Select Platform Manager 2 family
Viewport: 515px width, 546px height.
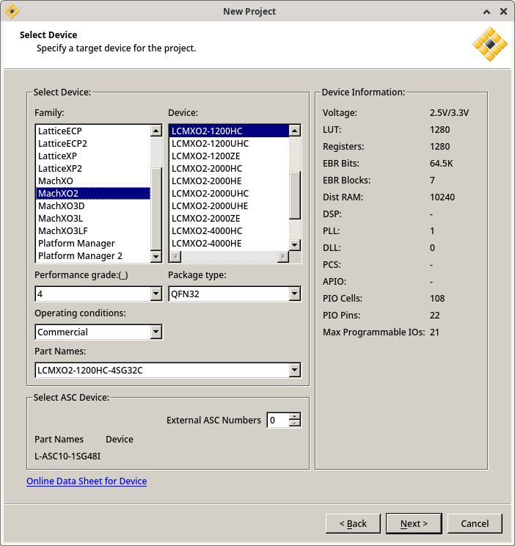click(x=93, y=256)
